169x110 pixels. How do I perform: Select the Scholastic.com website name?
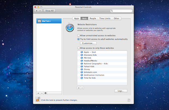tap(90, 72)
